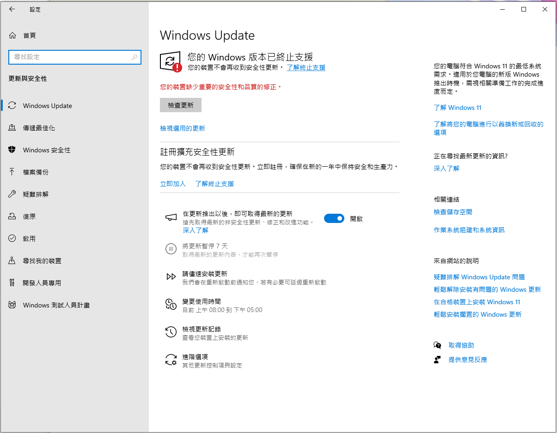Click 疑難排解 Windows Update 問題 help link
The width and height of the screenshot is (557, 433).
click(x=479, y=277)
